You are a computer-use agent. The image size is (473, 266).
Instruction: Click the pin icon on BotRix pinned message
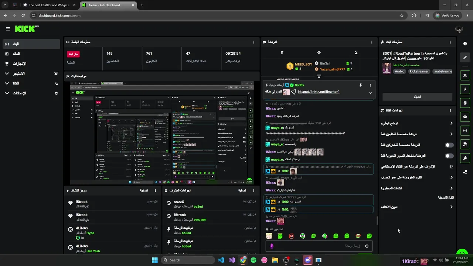tap(360, 85)
